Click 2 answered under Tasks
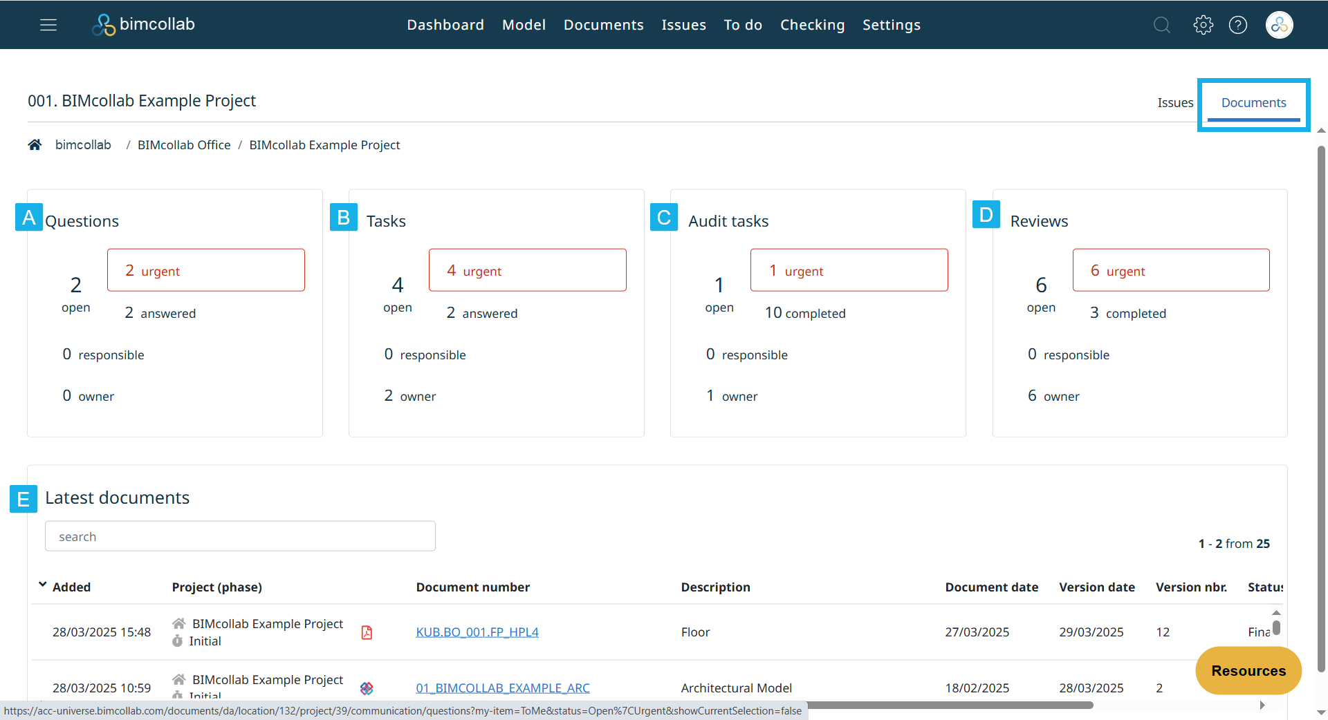This screenshot has width=1328, height=720. (482, 313)
